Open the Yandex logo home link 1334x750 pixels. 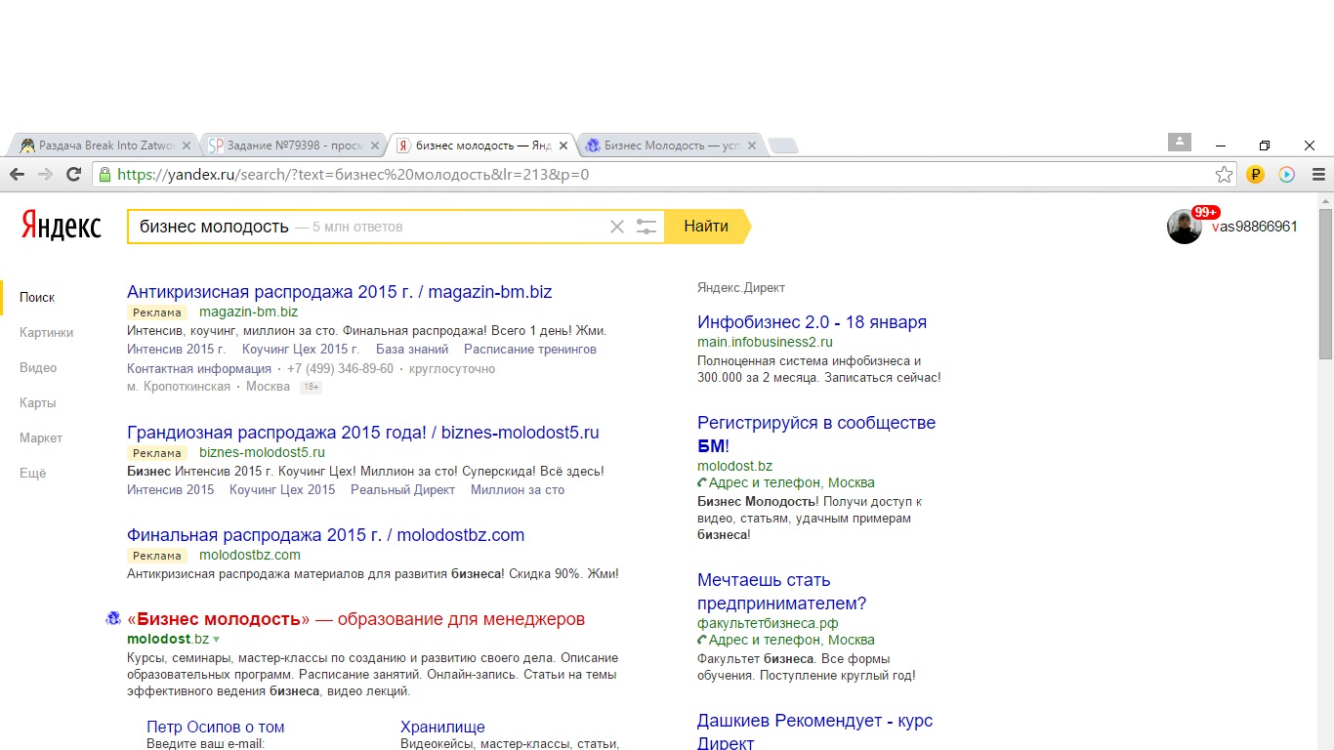(62, 227)
